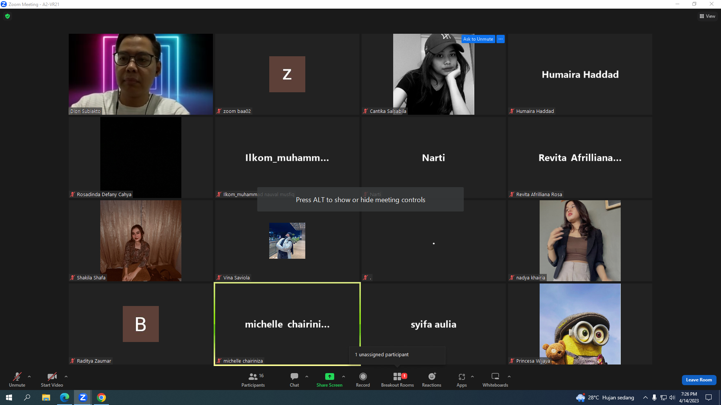Open Zoom Apps

tap(462, 379)
